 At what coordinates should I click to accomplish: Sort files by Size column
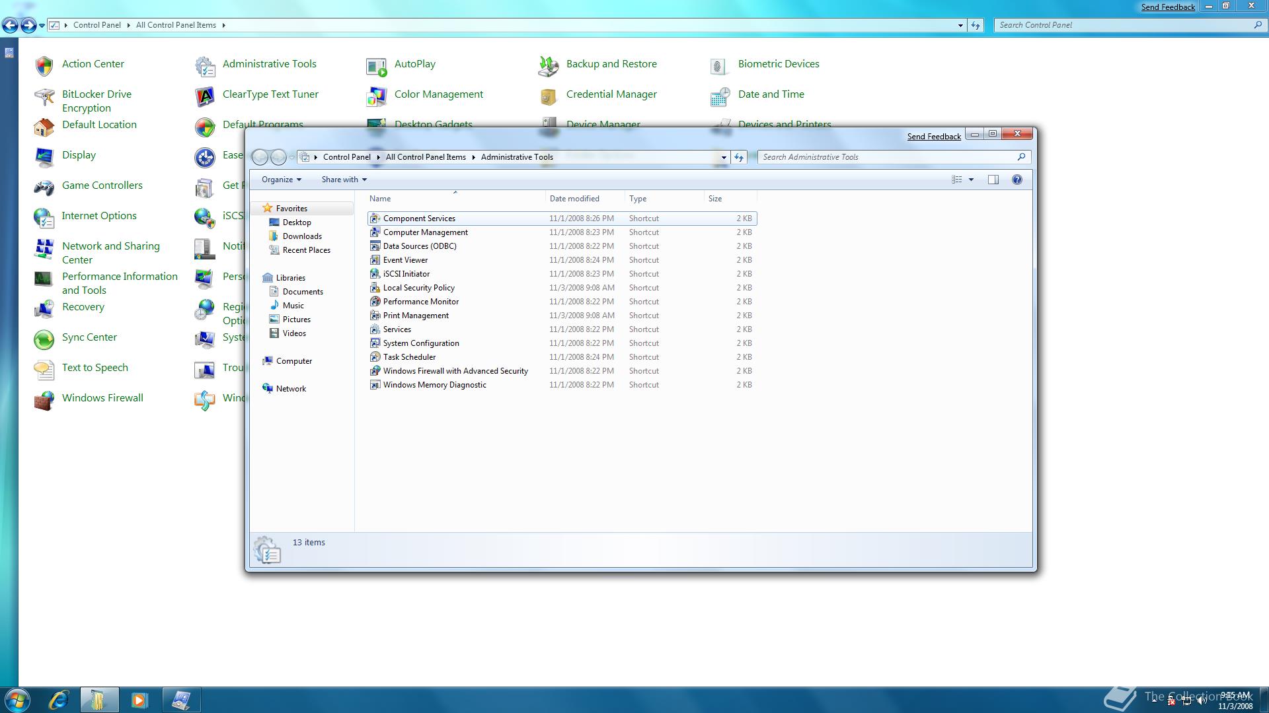[x=730, y=199]
